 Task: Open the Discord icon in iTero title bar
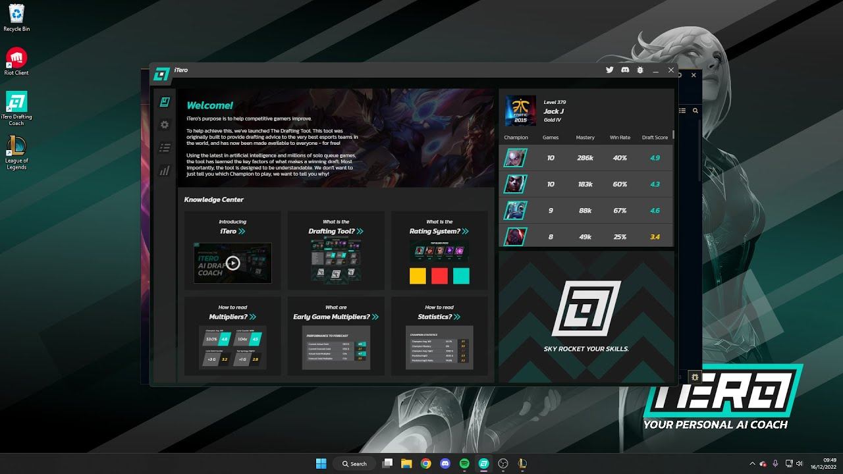[625, 70]
